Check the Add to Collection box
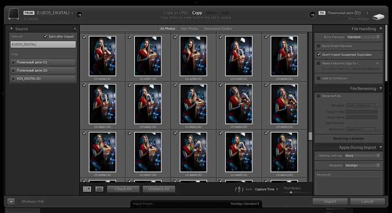Viewport: 392px width, 213px height. pos(318,78)
